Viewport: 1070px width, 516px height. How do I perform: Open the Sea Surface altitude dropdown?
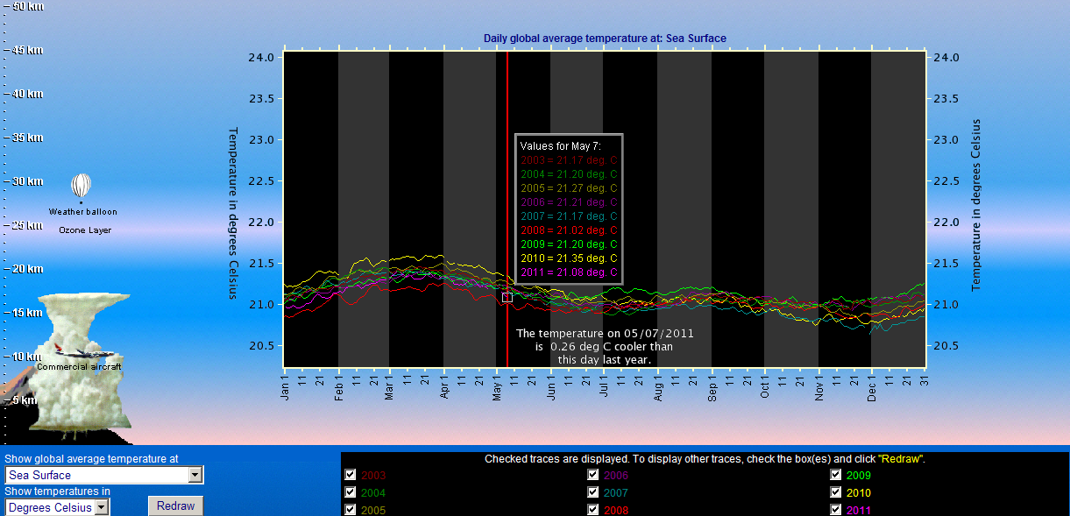(x=195, y=475)
